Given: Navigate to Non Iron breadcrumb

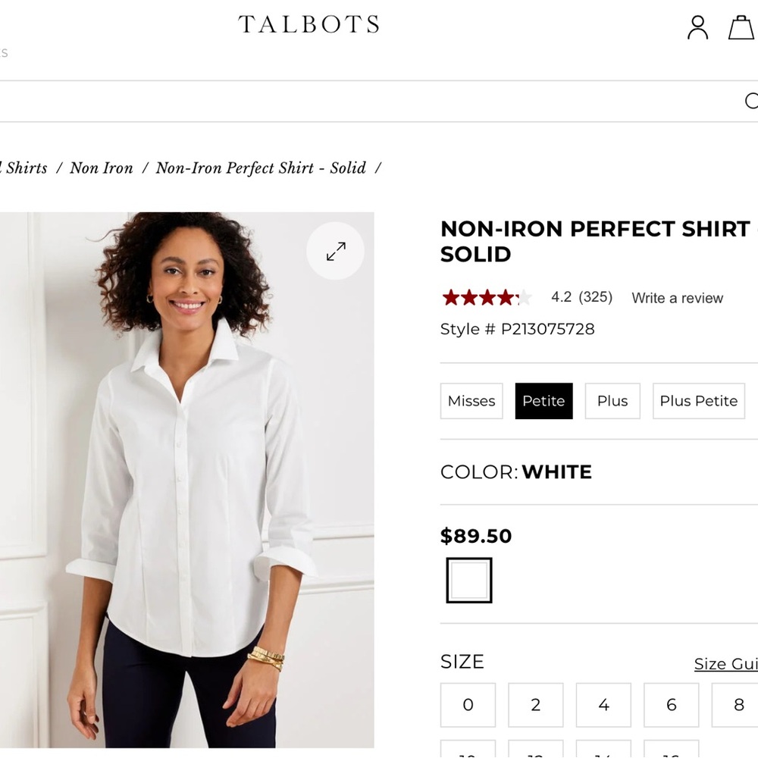Looking at the screenshot, I should pyautogui.click(x=102, y=168).
